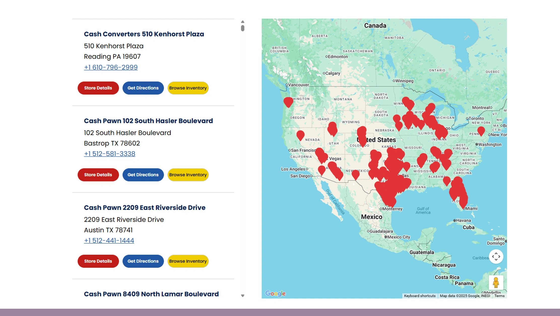Image resolution: width=560 pixels, height=316 pixels.
Task: Get Directions to Cash Pawn in Bastrop
Action: (143, 174)
